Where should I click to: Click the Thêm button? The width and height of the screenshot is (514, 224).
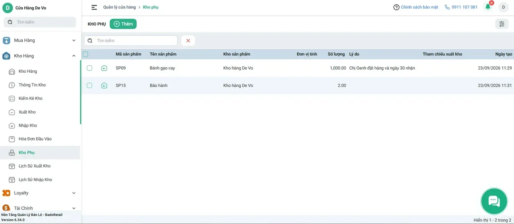[123, 24]
